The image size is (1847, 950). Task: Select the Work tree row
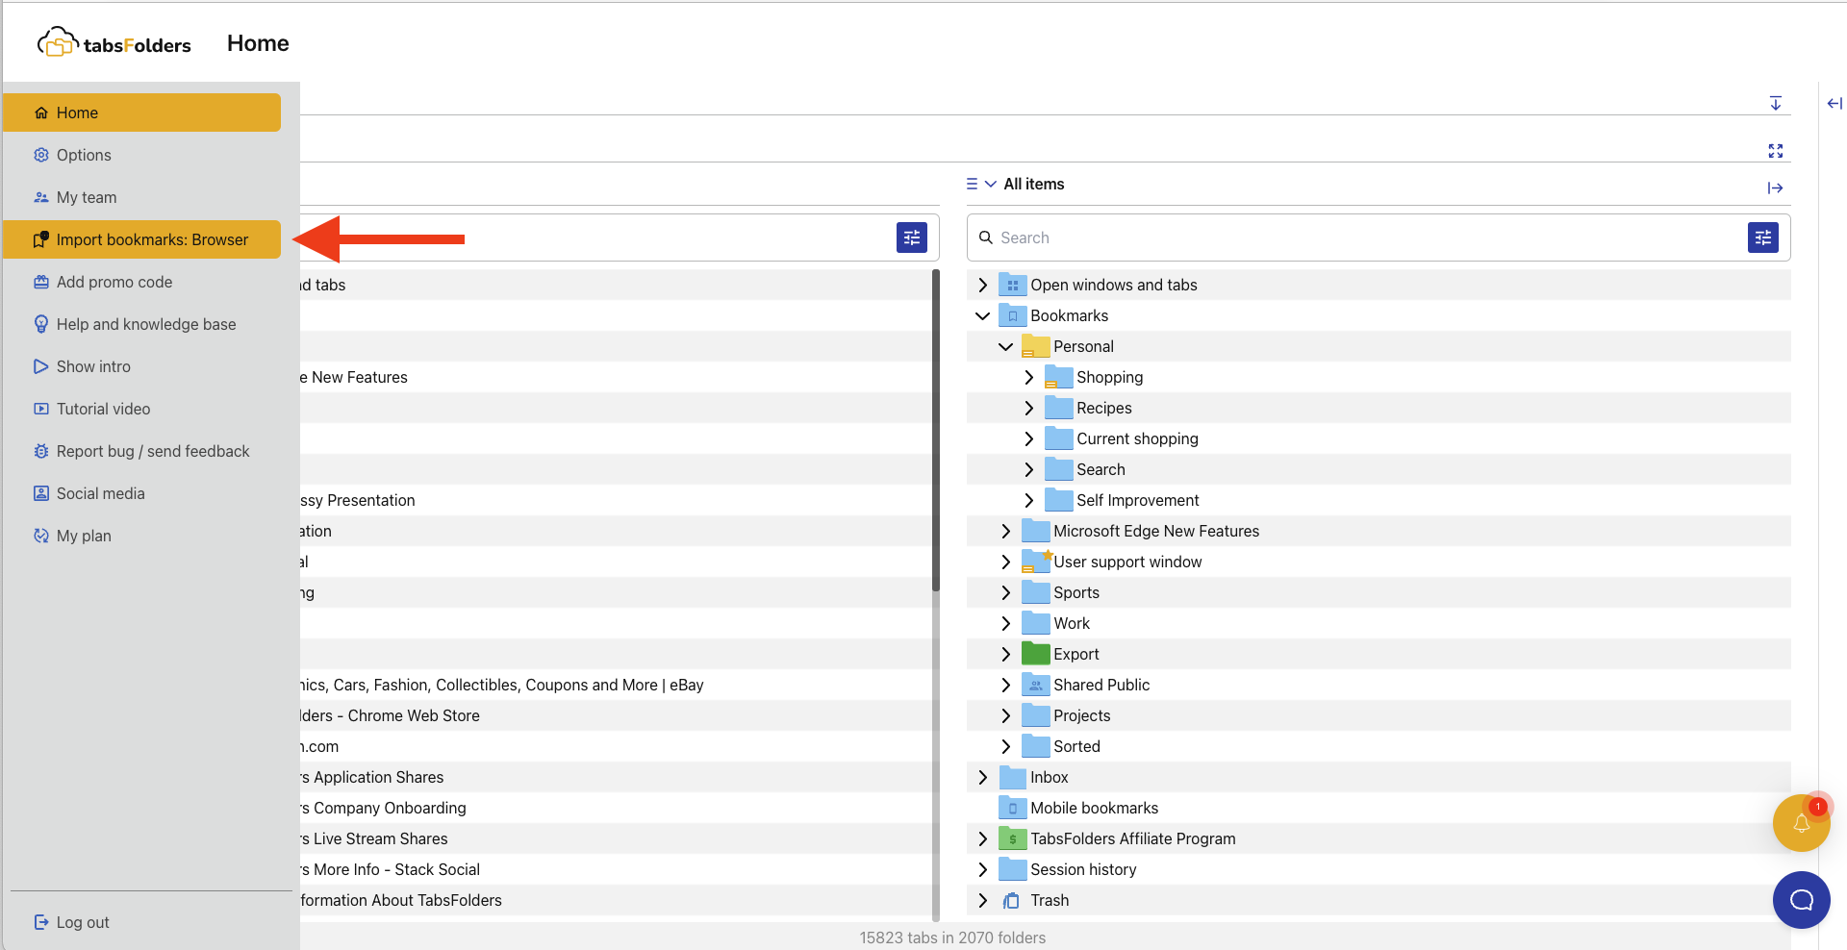tap(1379, 623)
